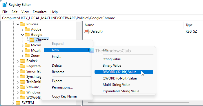This screenshot has width=203, height=106.
Task: Expand the Zoom tree node
Action: pyautogui.click(x=23, y=56)
